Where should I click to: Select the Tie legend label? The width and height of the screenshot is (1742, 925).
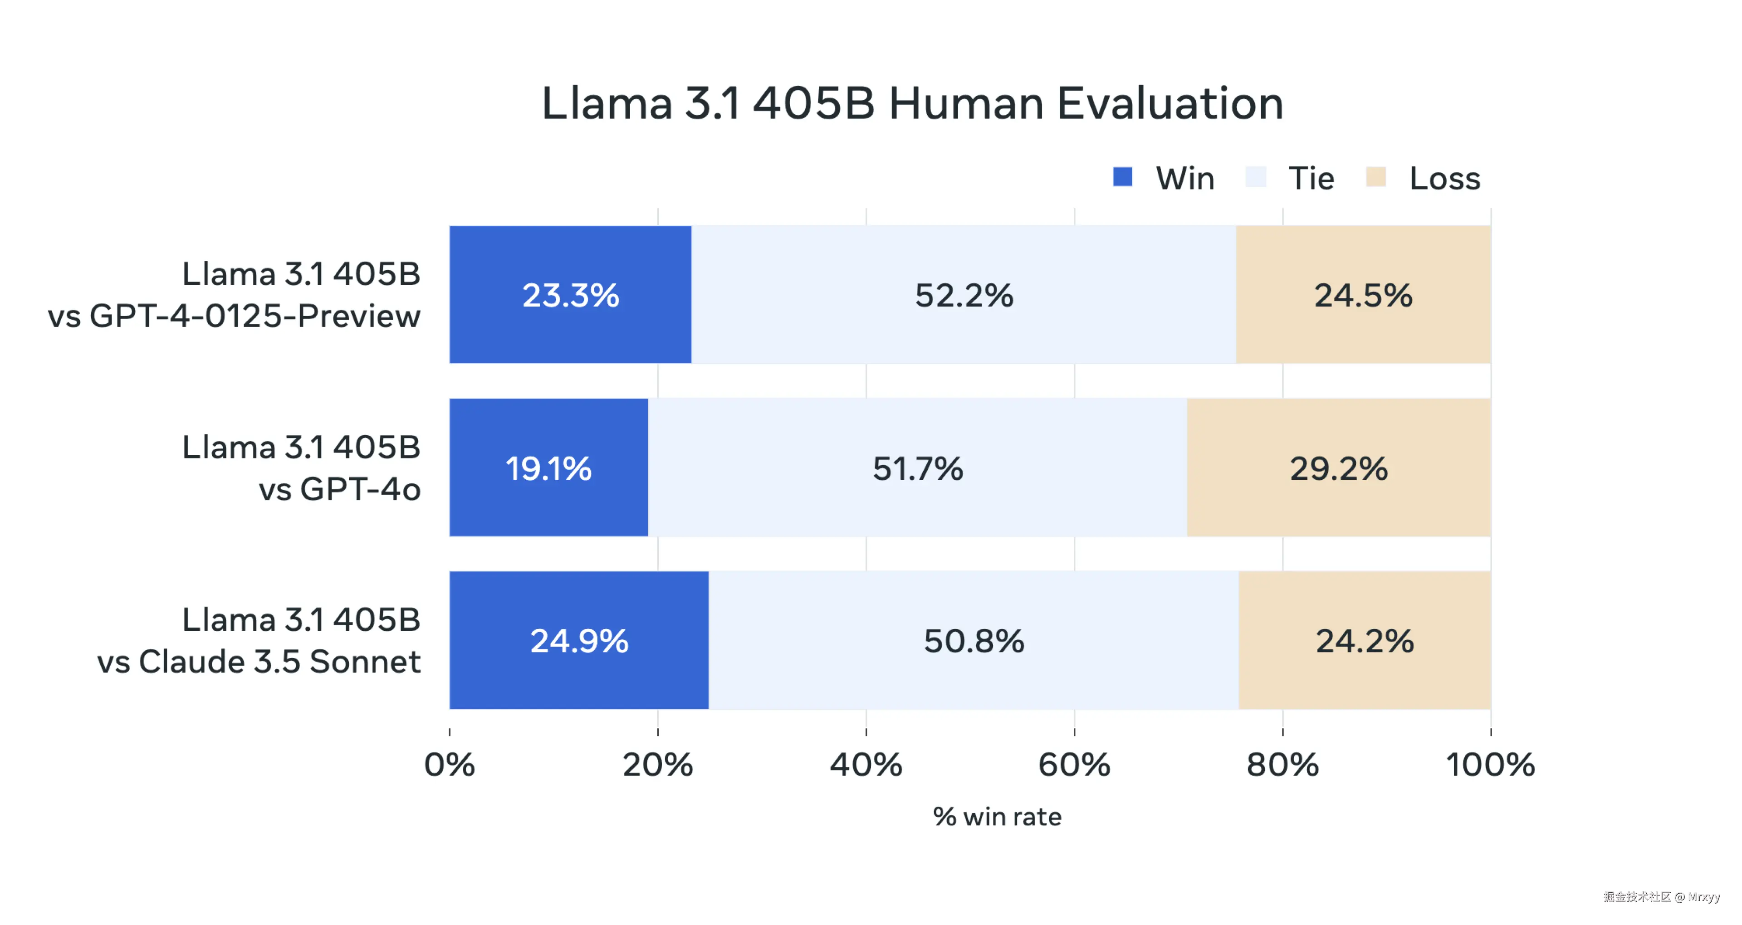[1311, 179]
